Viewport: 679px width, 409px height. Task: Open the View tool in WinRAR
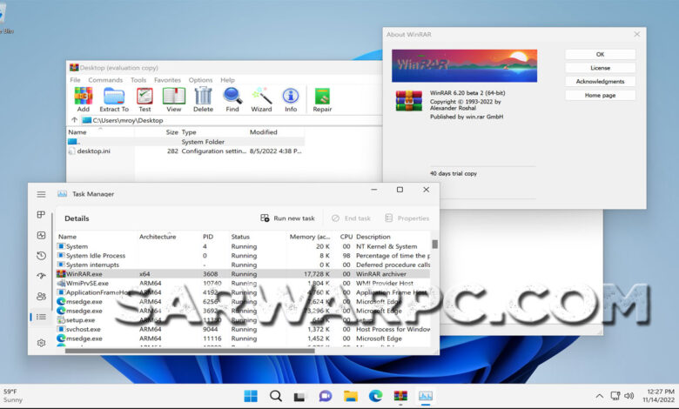(173, 99)
